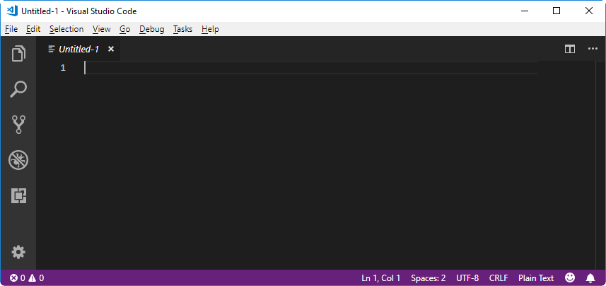This screenshot has height=286, width=606.
Task: Click the Manage gear icon
Action: [18, 252]
